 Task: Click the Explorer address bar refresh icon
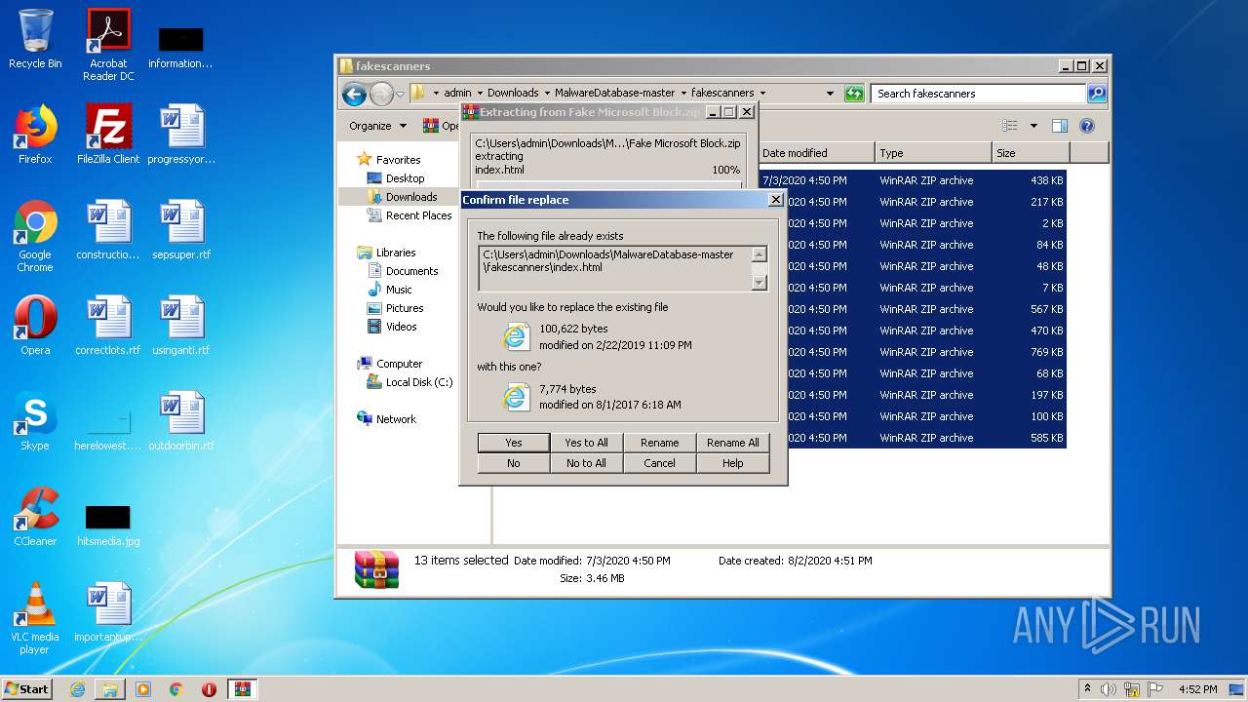854,94
